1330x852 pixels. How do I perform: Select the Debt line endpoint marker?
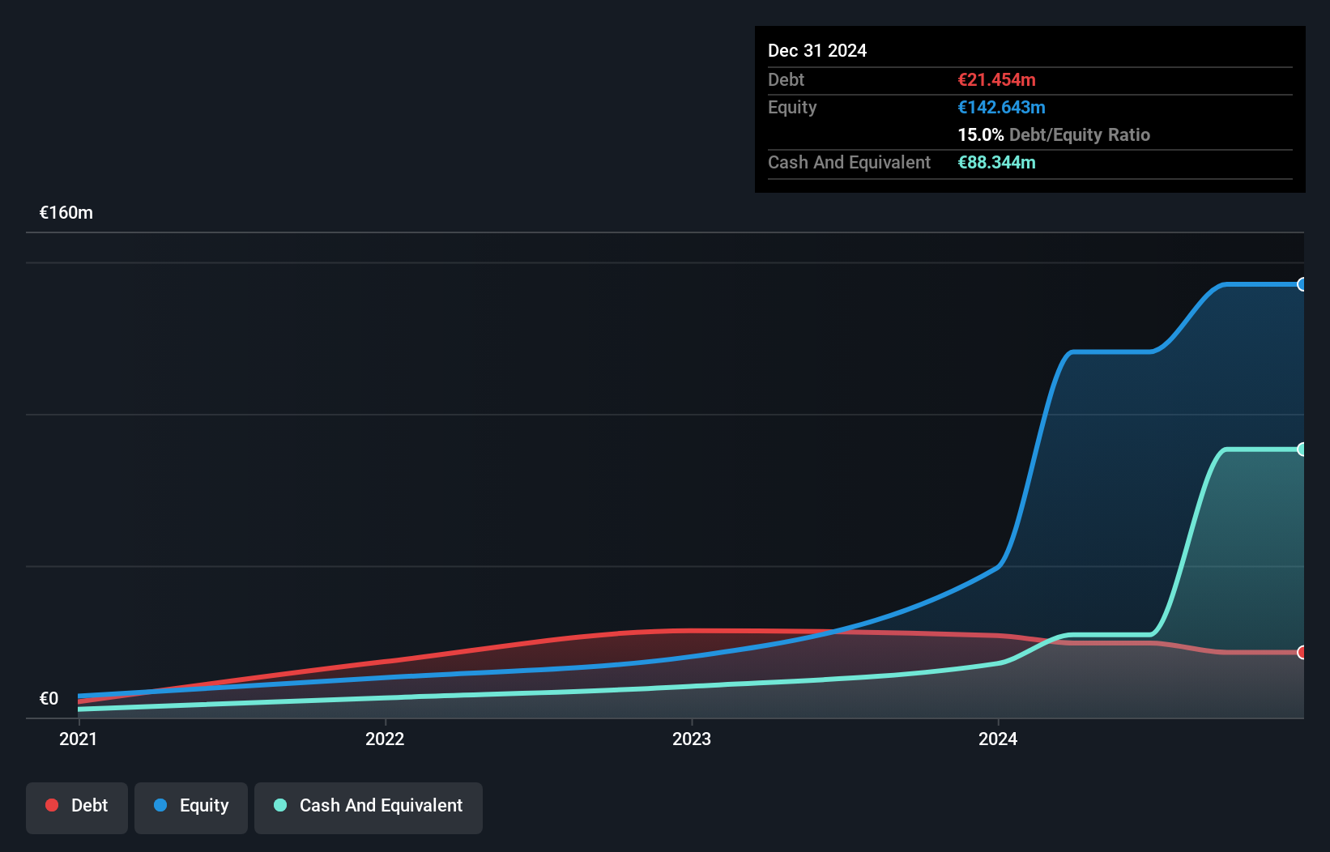tap(1302, 653)
